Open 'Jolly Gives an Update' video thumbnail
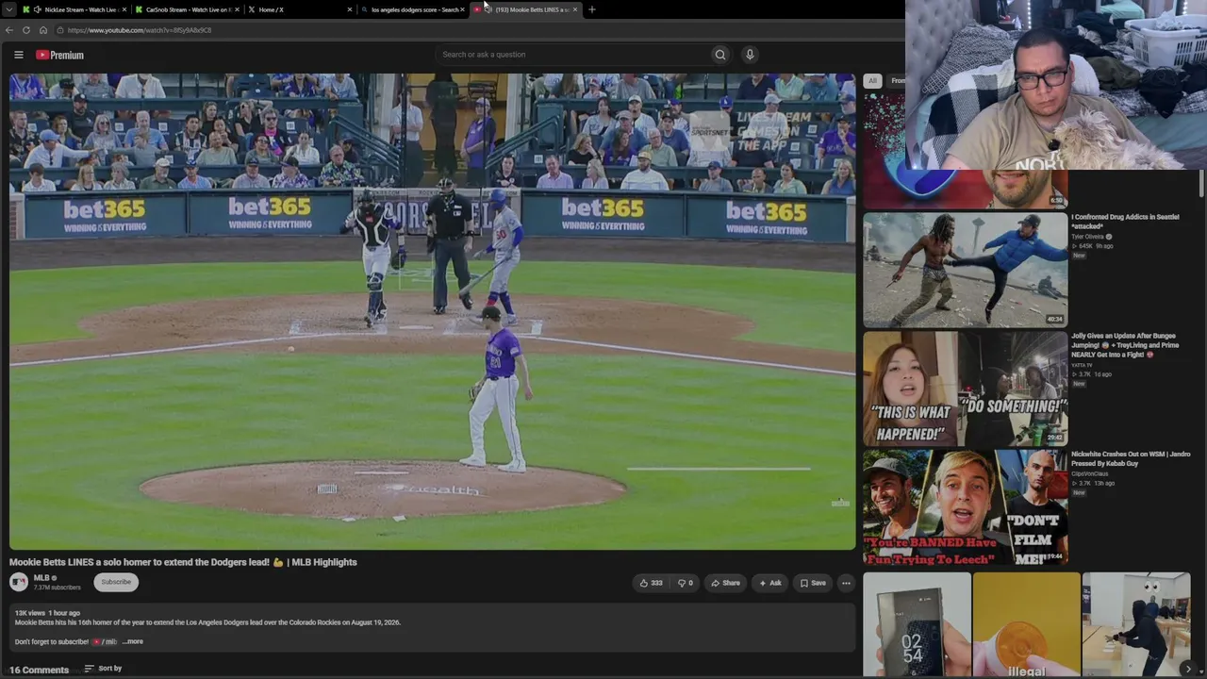 point(966,389)
